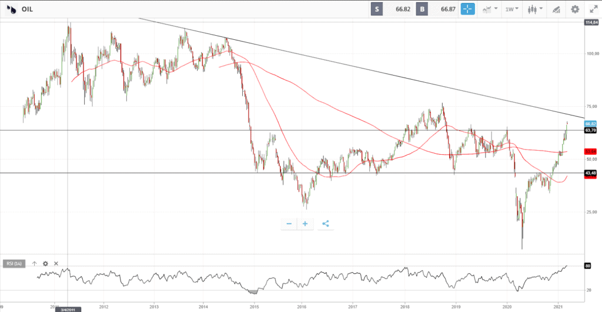Click the B buy button
The image size is (602, 312).
click(x=422, y=9)
